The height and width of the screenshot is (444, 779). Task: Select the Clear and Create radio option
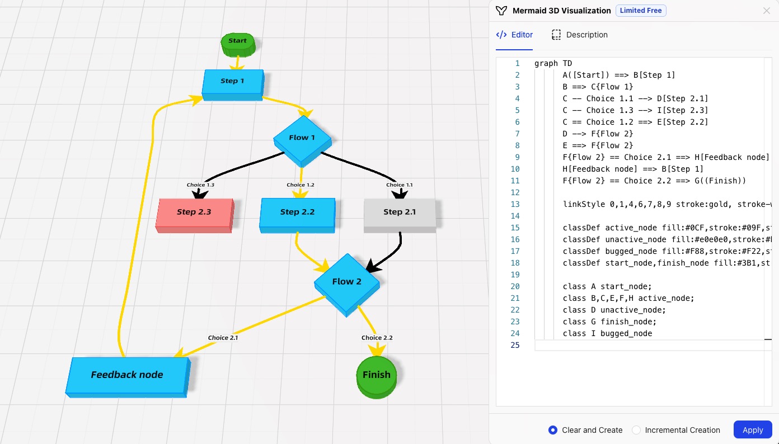pyautogui.click(x=553, y=430)
